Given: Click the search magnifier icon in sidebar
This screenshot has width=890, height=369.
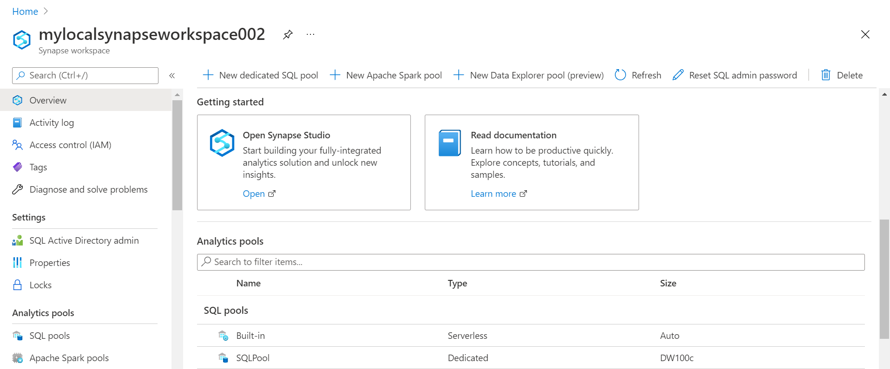Looking at the screenshot, I should [x=21, y=75].
